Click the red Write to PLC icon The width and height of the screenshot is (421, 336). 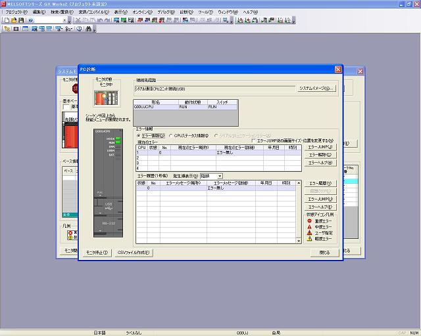tap(139, 20)
